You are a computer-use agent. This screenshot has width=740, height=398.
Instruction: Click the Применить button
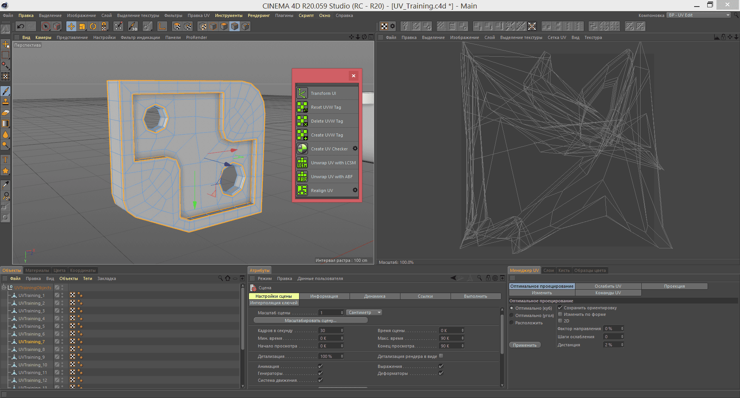[x=525, y=345]
